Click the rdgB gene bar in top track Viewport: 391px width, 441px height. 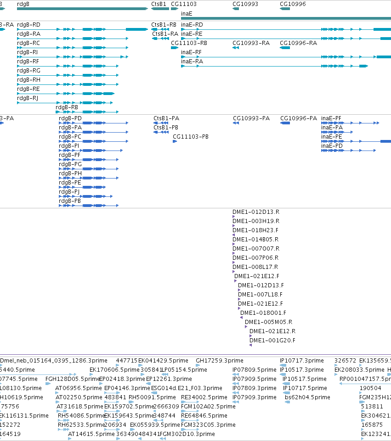point(83,9)
